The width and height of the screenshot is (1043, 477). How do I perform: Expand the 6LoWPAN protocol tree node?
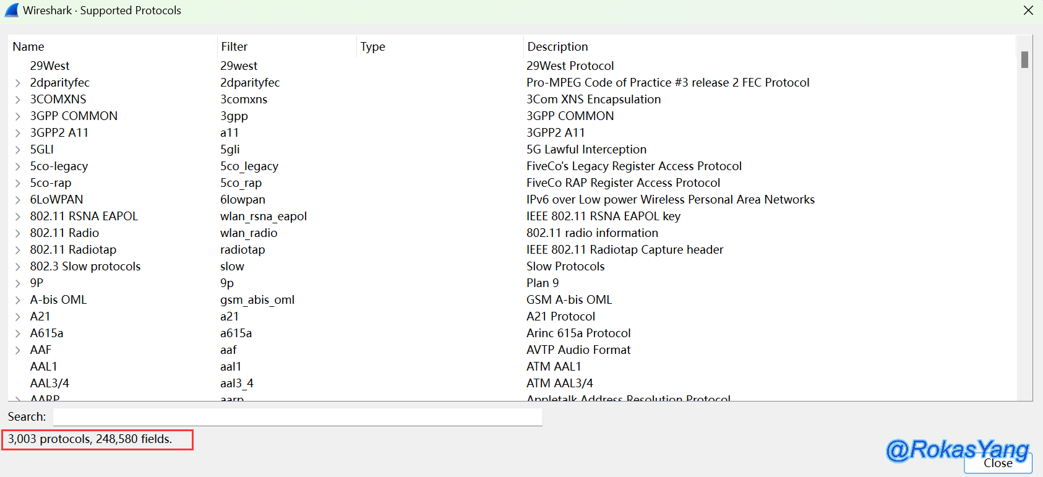pos(18,200)
